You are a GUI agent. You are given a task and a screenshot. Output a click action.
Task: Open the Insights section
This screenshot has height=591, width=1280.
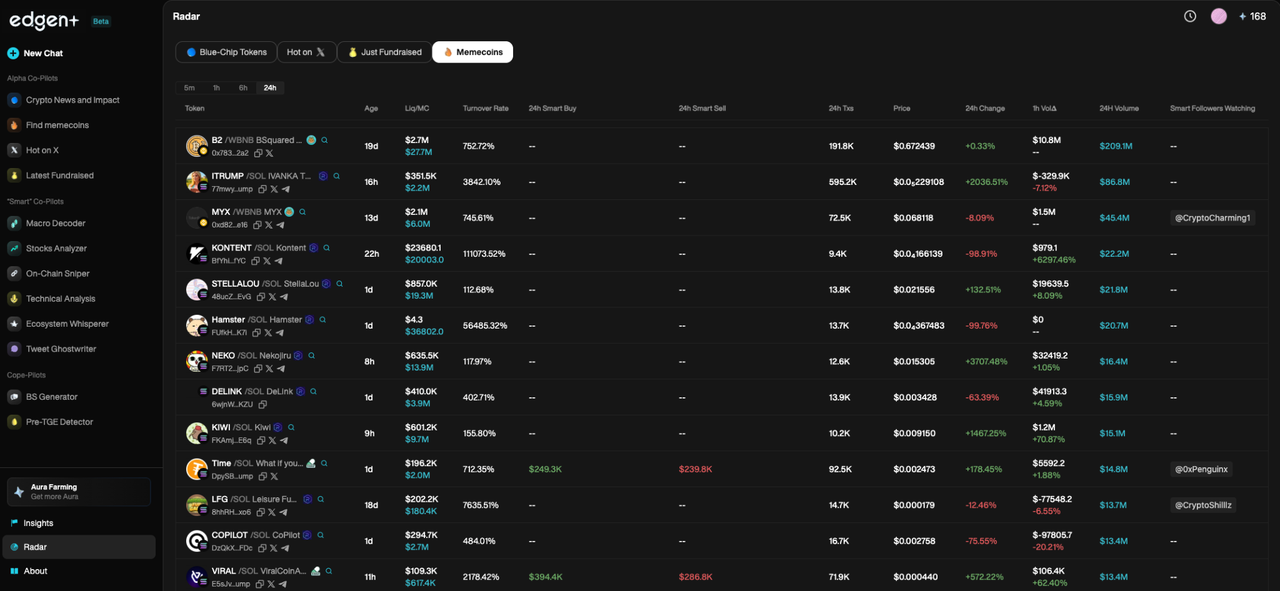[x=38, y=523]
